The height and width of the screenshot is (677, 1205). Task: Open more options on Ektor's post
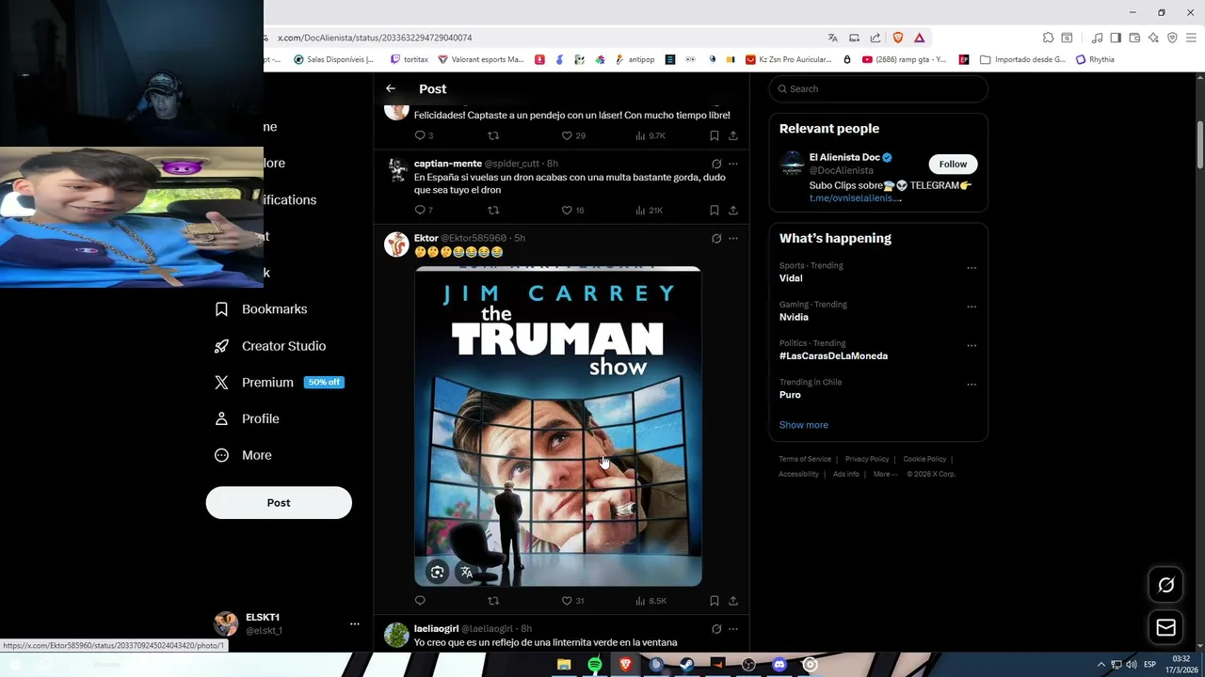click(x=733, y=239)
